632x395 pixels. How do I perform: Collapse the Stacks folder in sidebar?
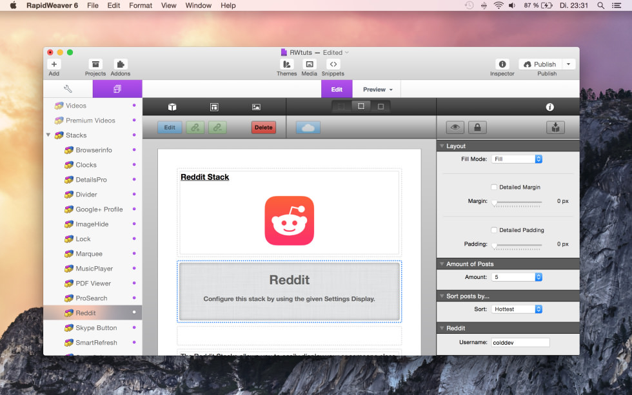pyautogui.click(x=48, y=135)
